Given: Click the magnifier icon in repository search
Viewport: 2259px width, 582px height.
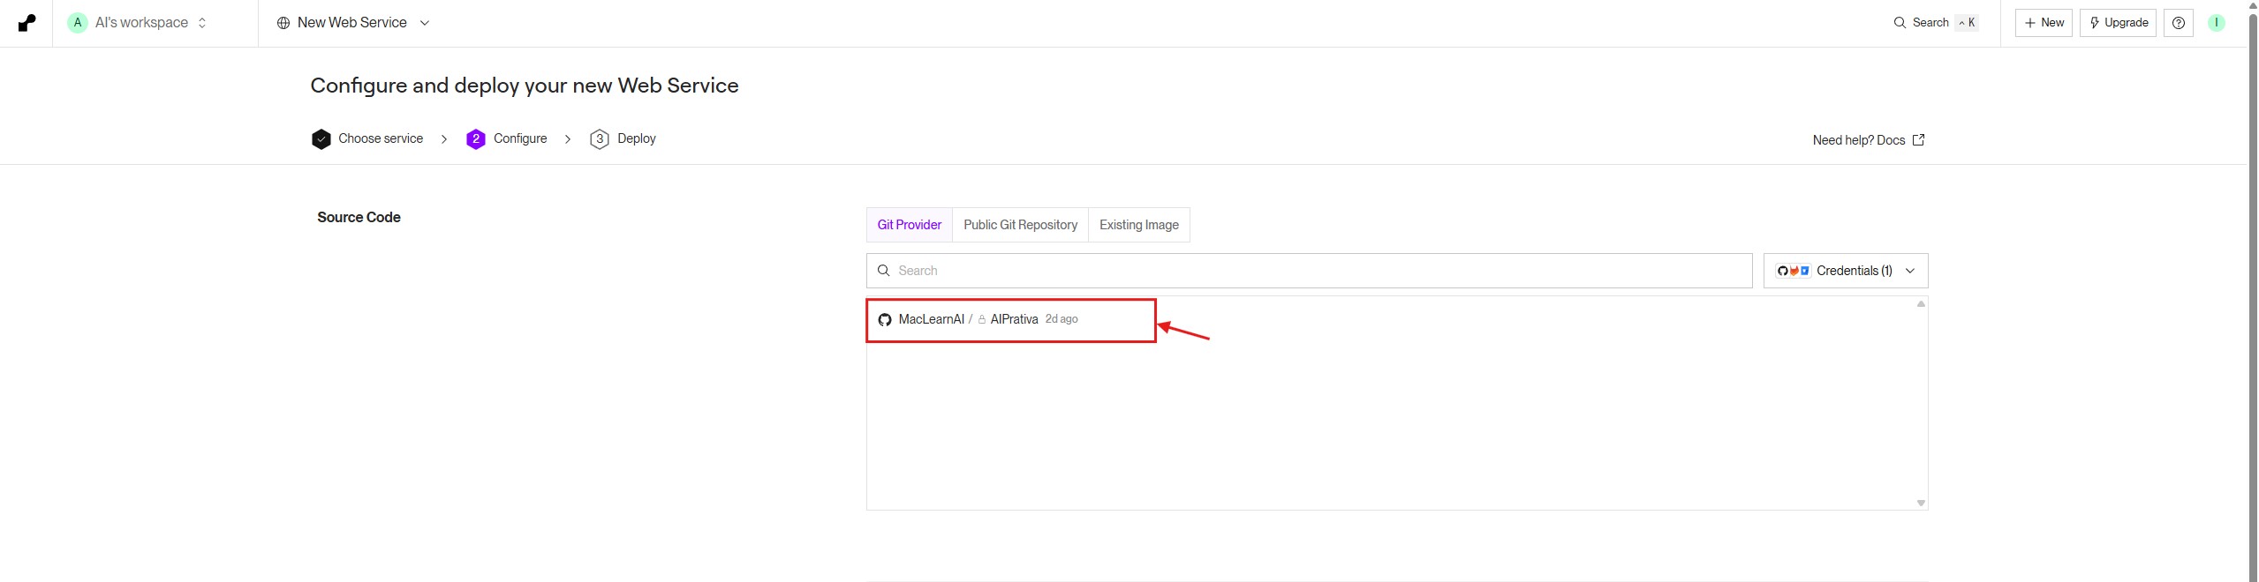Looking at the screenshot, I should pos(883,271).
